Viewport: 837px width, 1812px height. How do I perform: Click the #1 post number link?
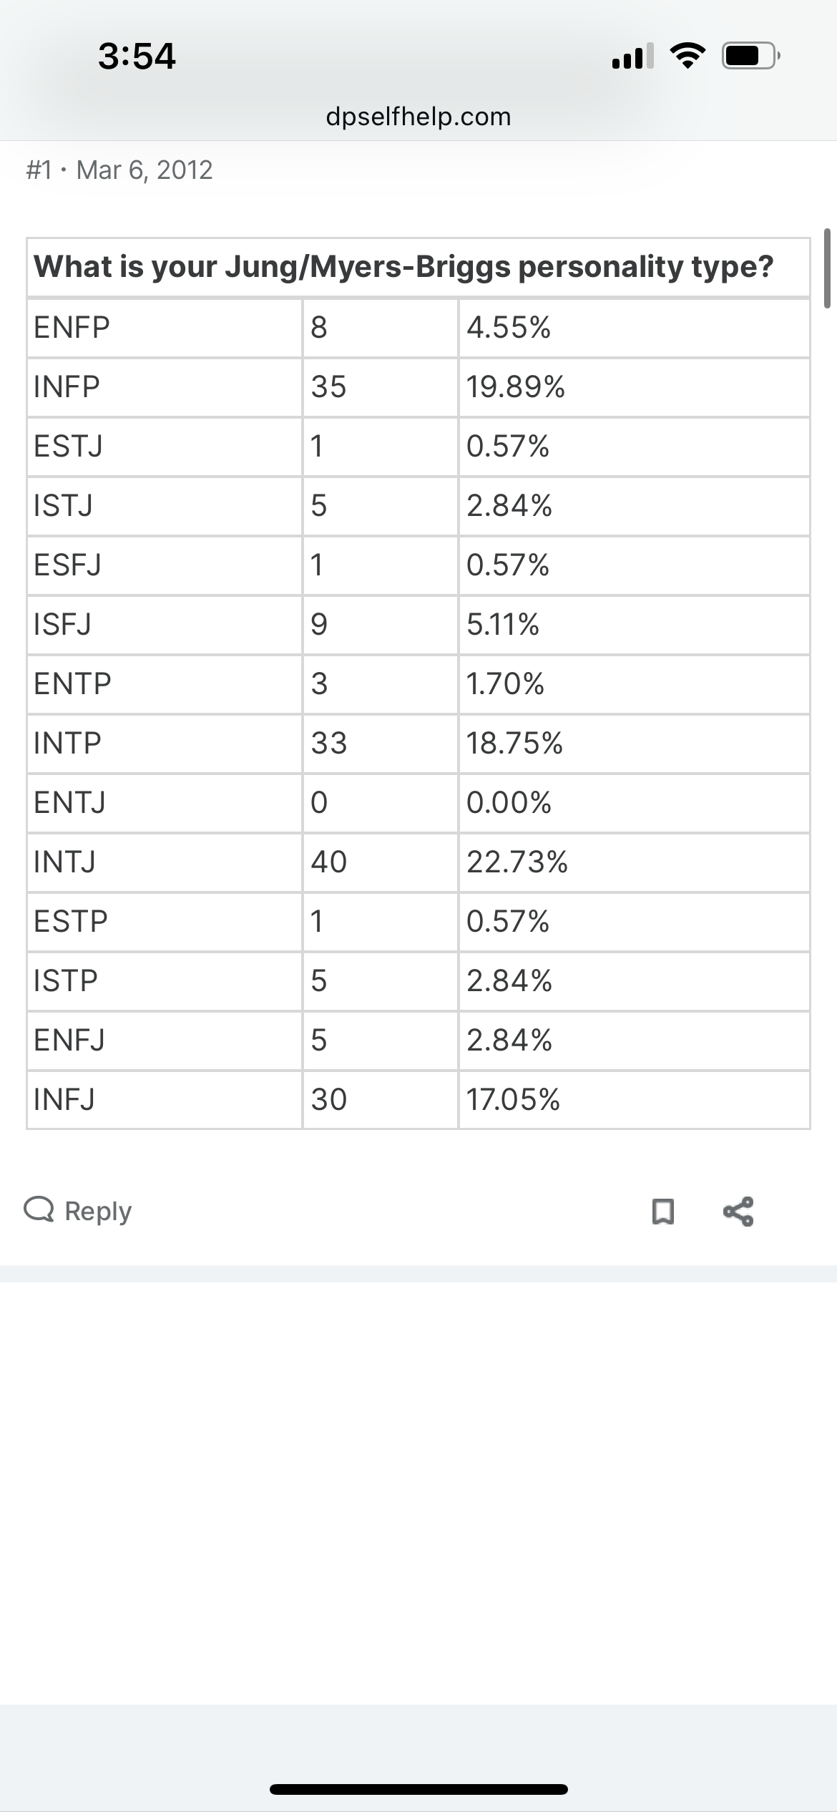coord(39,170)
